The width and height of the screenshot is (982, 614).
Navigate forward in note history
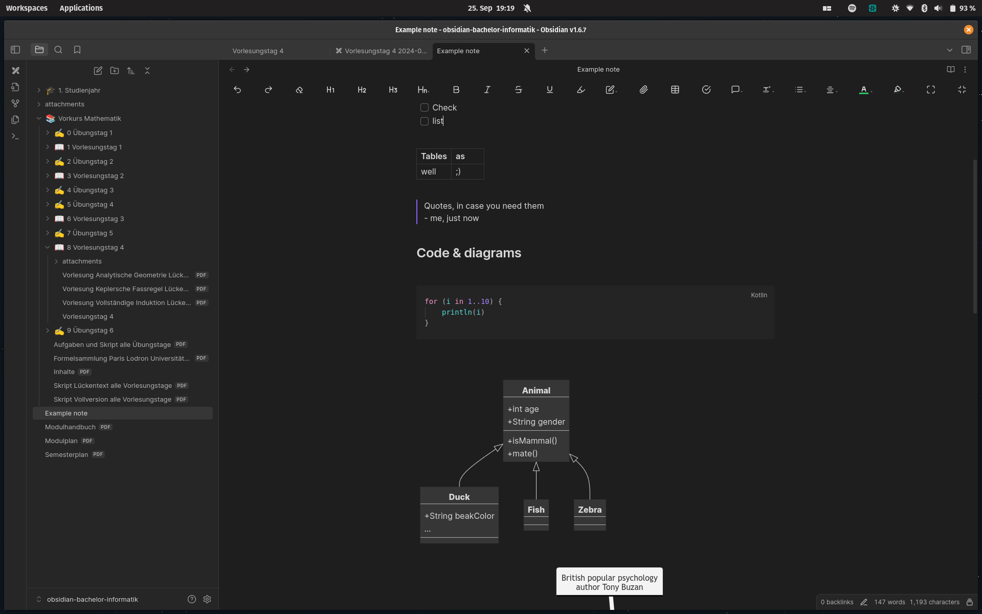247,70
